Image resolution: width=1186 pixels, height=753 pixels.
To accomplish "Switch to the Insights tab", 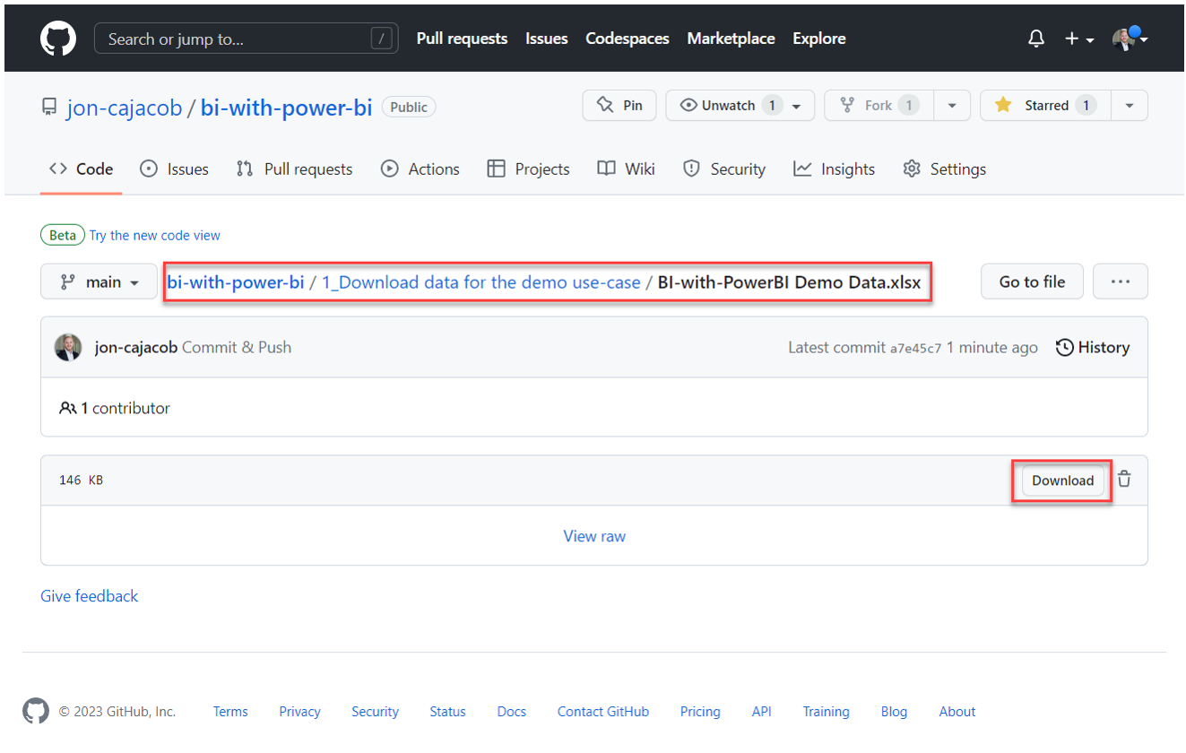I will pos(834,169).
